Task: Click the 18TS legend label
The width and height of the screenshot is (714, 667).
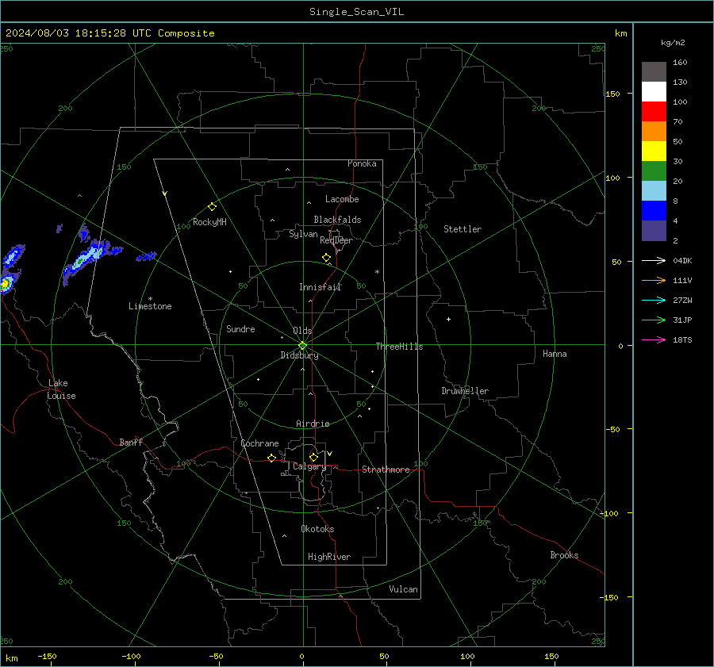Action: coord(682,339)
